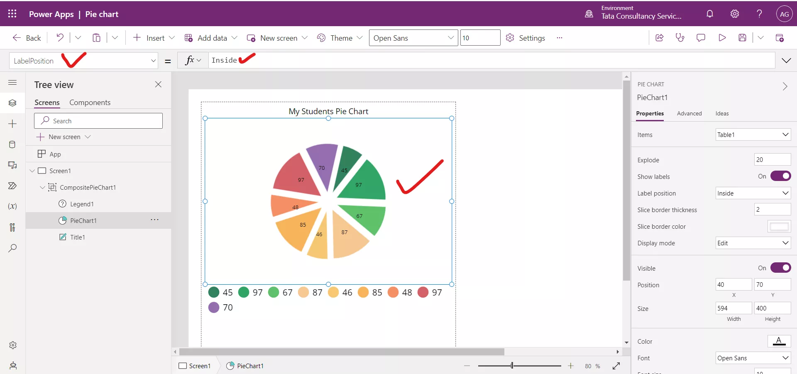Turn off the Show labels toggle

pos(781,176)
